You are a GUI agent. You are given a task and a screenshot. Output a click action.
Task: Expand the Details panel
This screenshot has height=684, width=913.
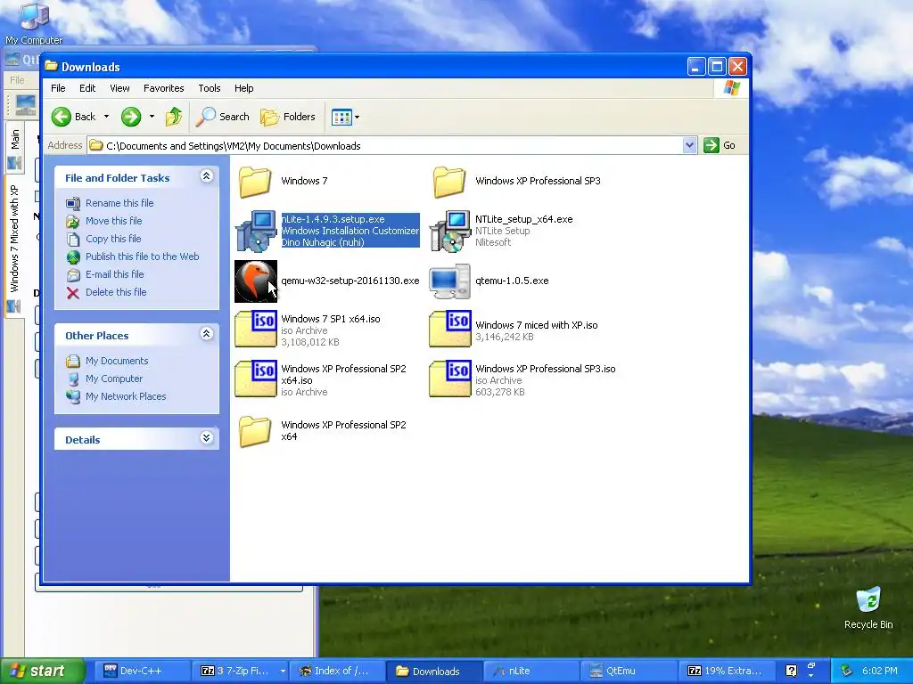pyautogui.click(x=206, y=438)
